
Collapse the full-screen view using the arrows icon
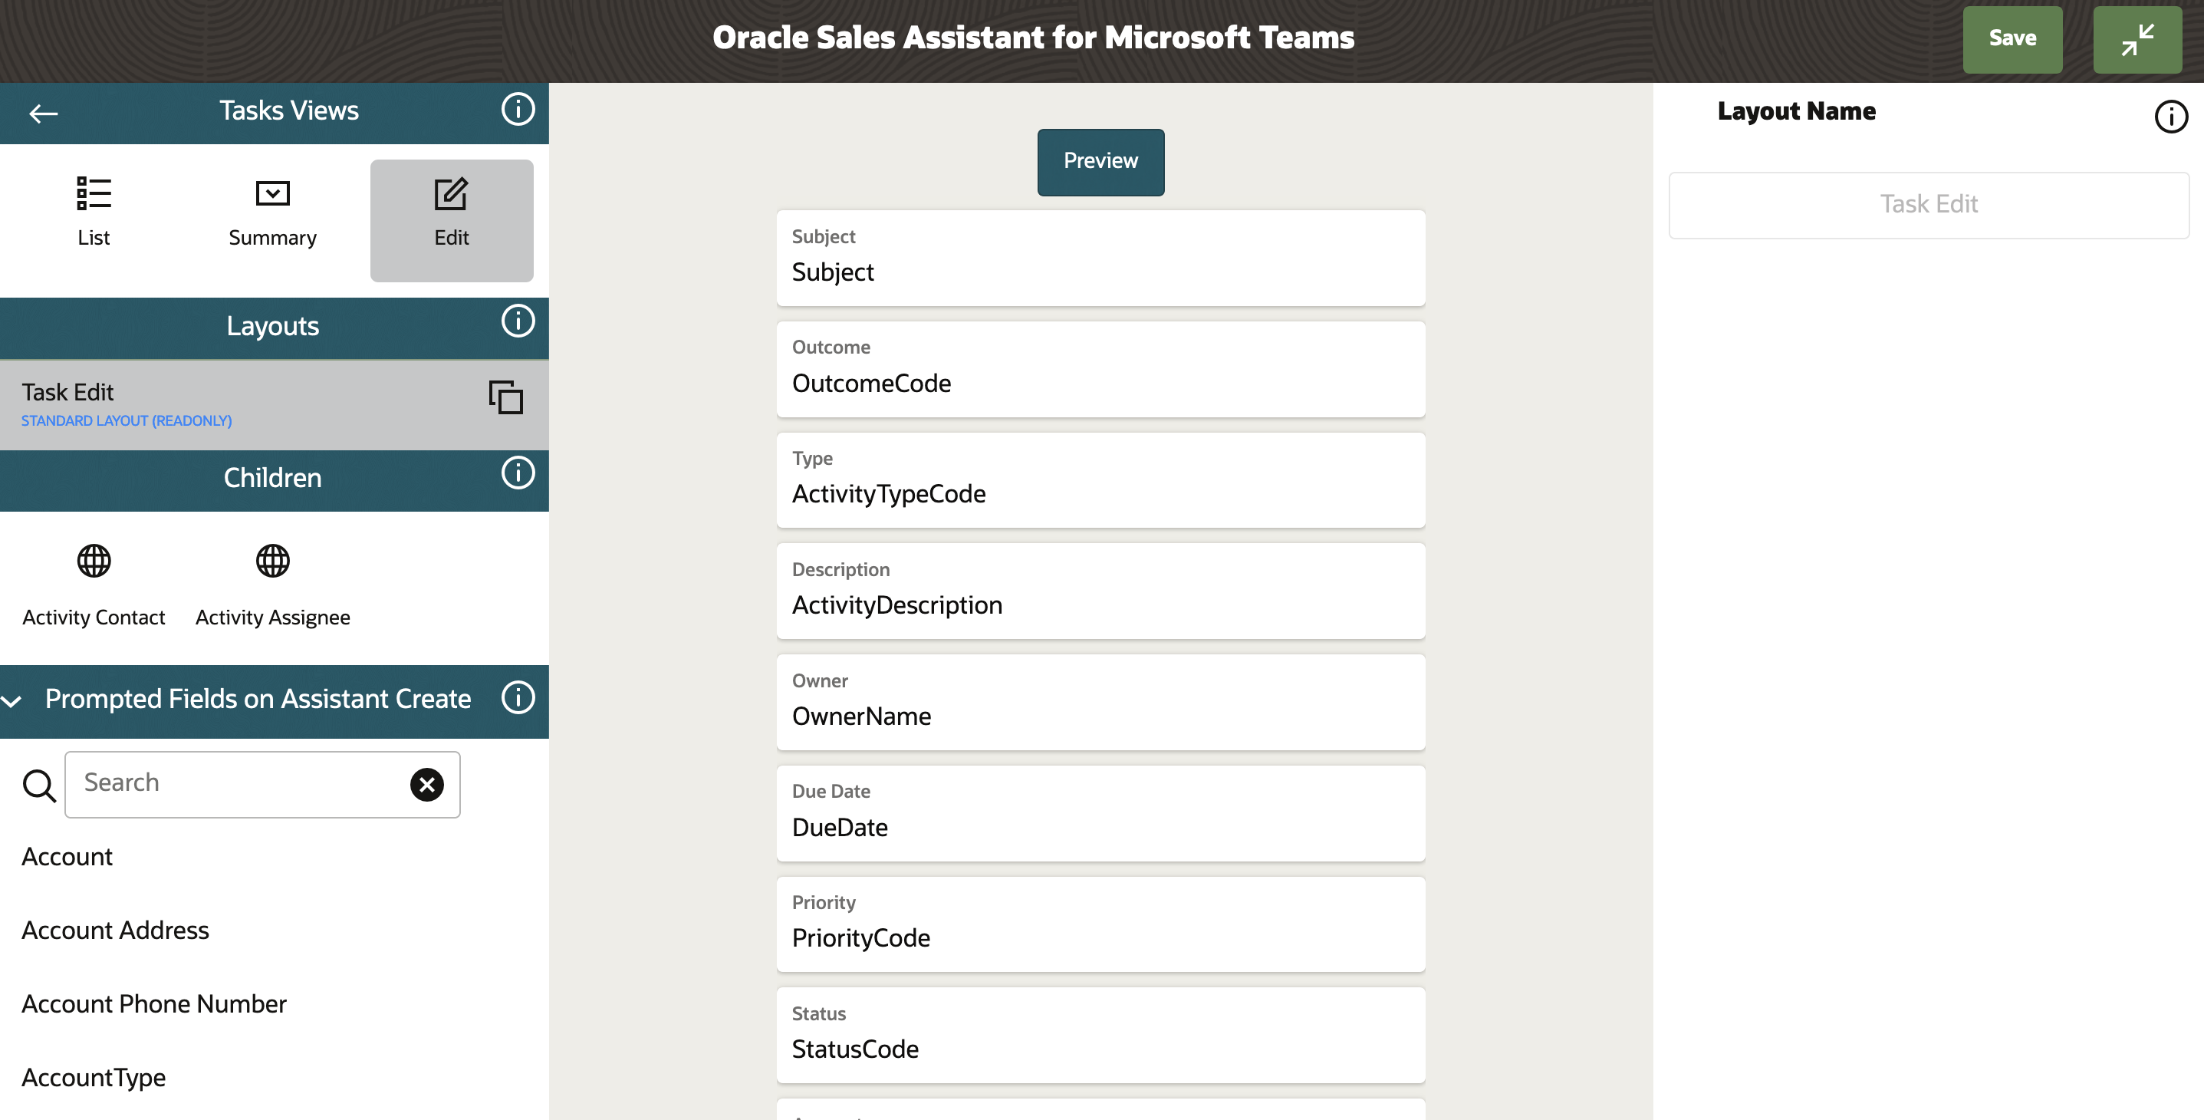point(2137,38)
